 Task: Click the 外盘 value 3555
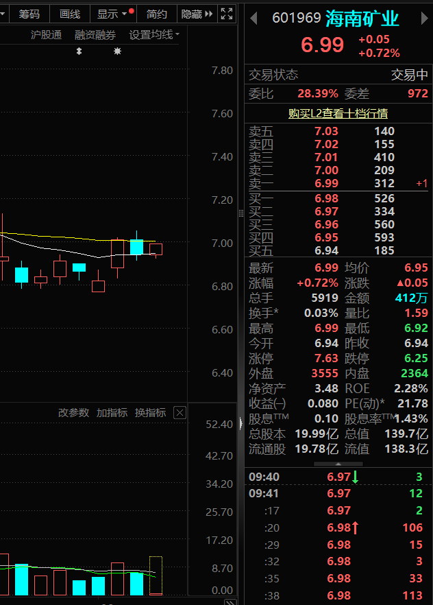coord(325,373)
